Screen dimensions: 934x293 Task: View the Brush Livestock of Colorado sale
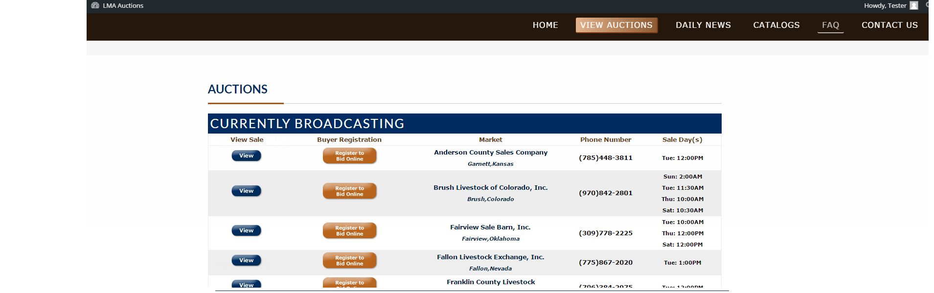point(246,191)
